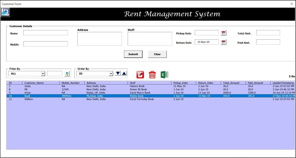The height and width of the screenshot is (158, 296).
Task: Click the Name input field
Action: coord(46,33)
